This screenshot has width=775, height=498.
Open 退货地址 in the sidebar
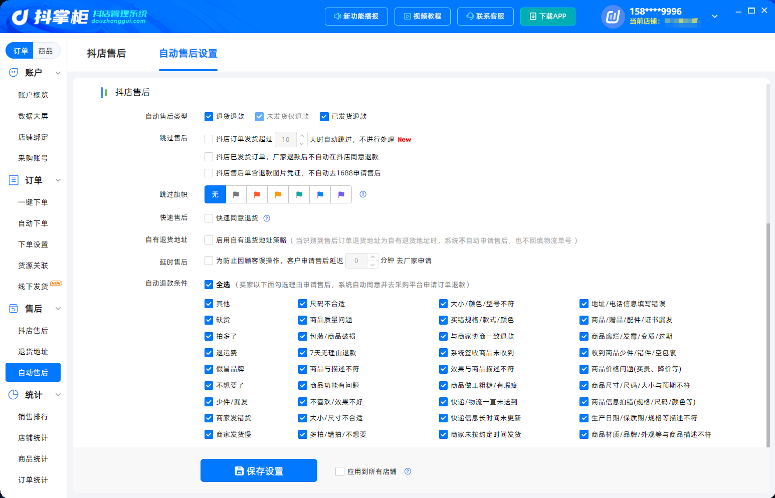coord(33,352)
